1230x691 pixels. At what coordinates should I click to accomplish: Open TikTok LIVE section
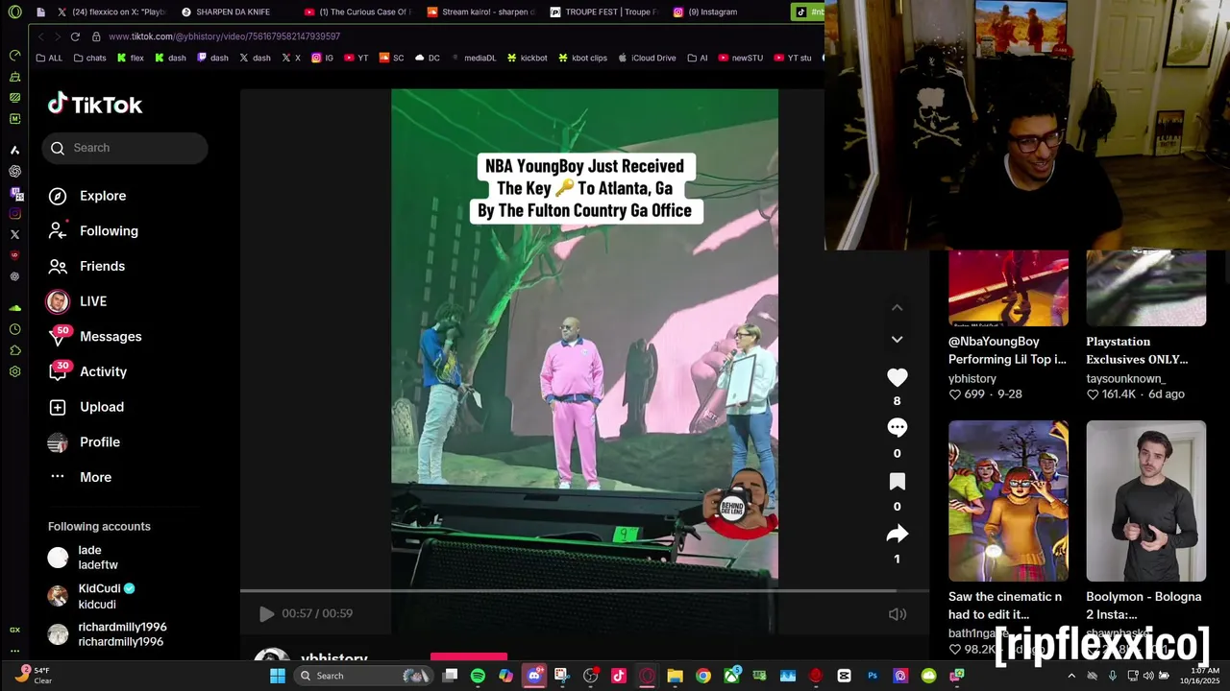pos(77,301)
